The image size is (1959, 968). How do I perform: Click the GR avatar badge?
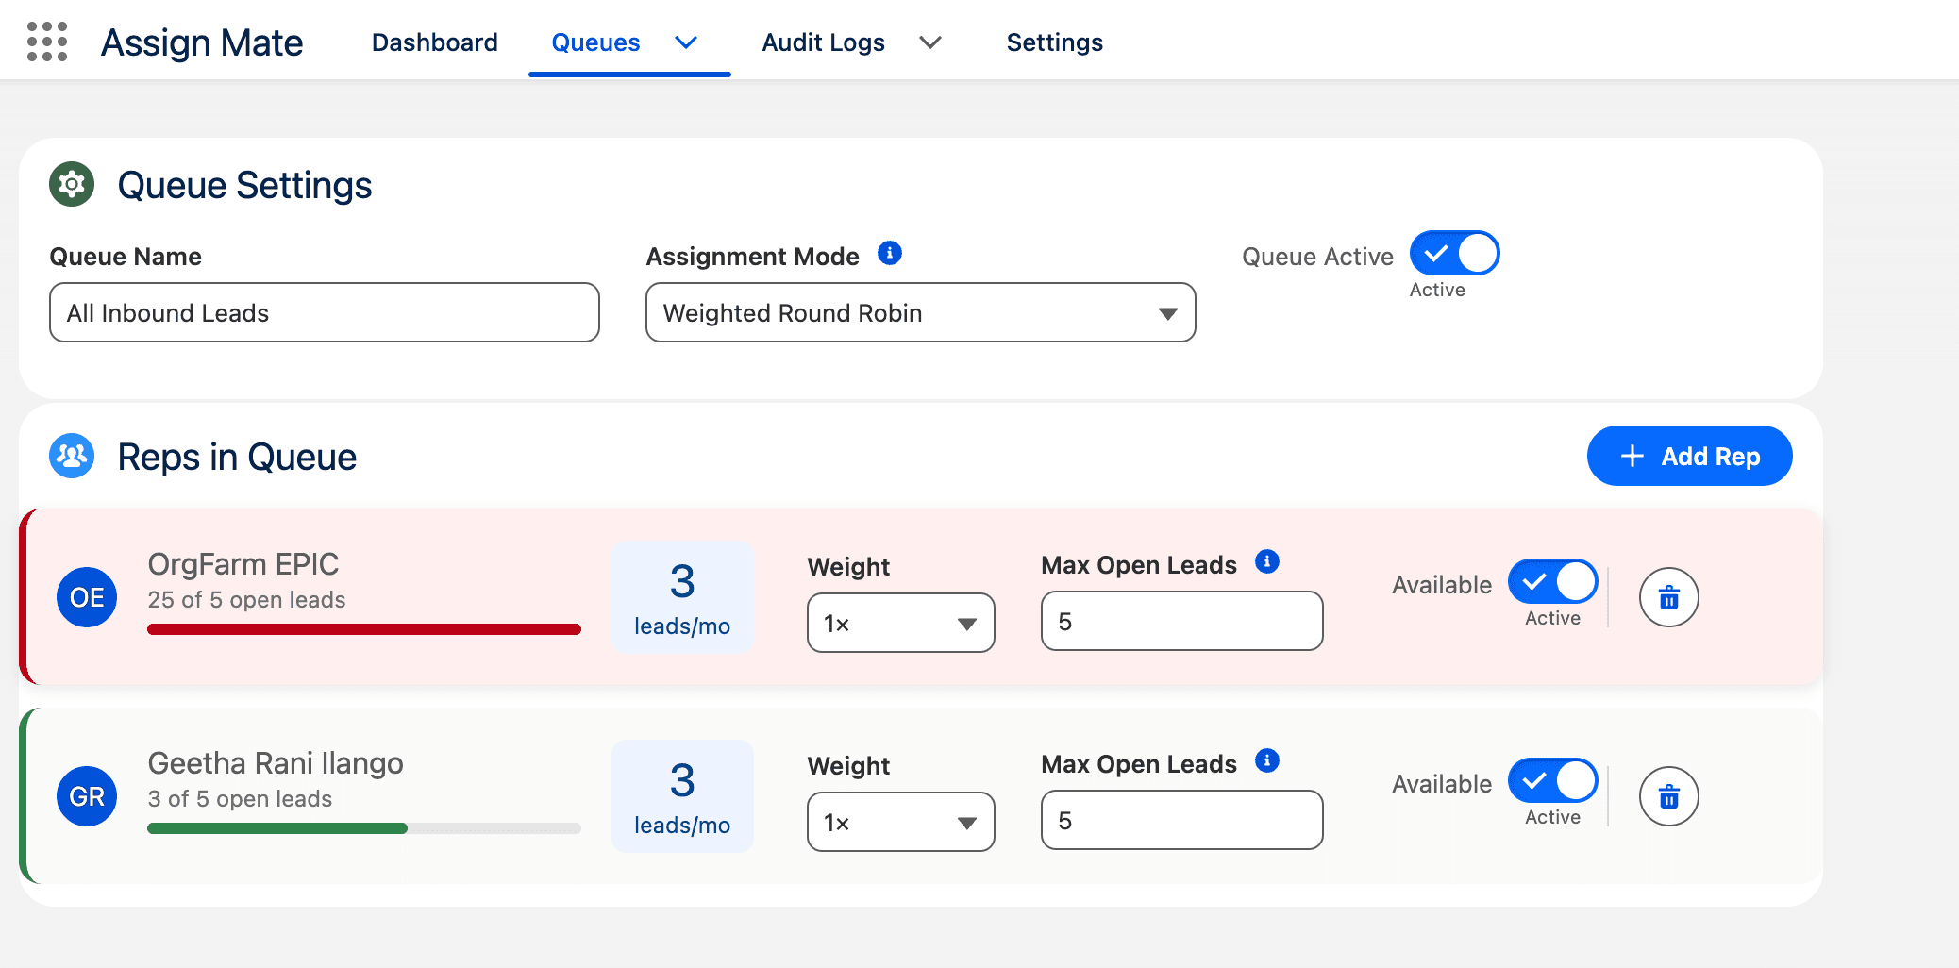(87, 796)
